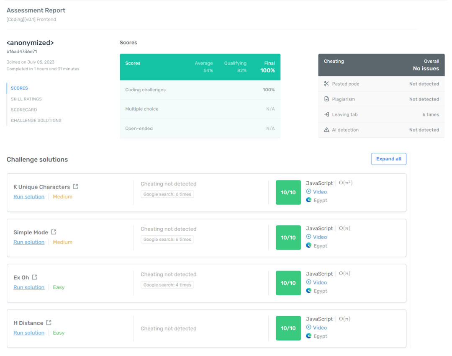Click the AI detection warning icon

pyautogui.click(x=326, y=130)
